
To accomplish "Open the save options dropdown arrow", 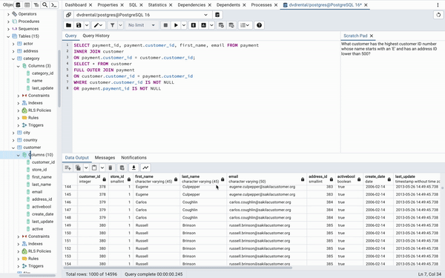I will click(x=87, y=25).
